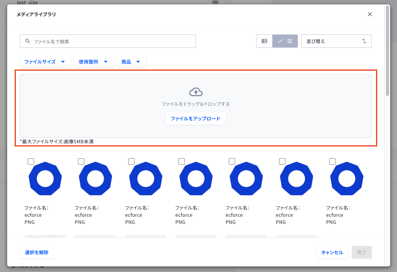397x272 pixels.
Task: Check the first ecforce image checkbox
Action: [31, 161]
